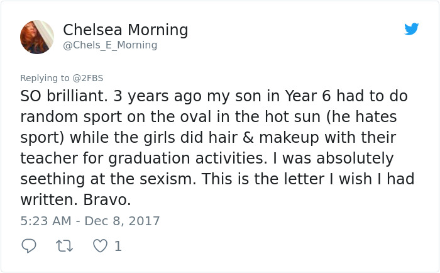
Task: Visit the @2FBS mention link
Action: point(88,78)
